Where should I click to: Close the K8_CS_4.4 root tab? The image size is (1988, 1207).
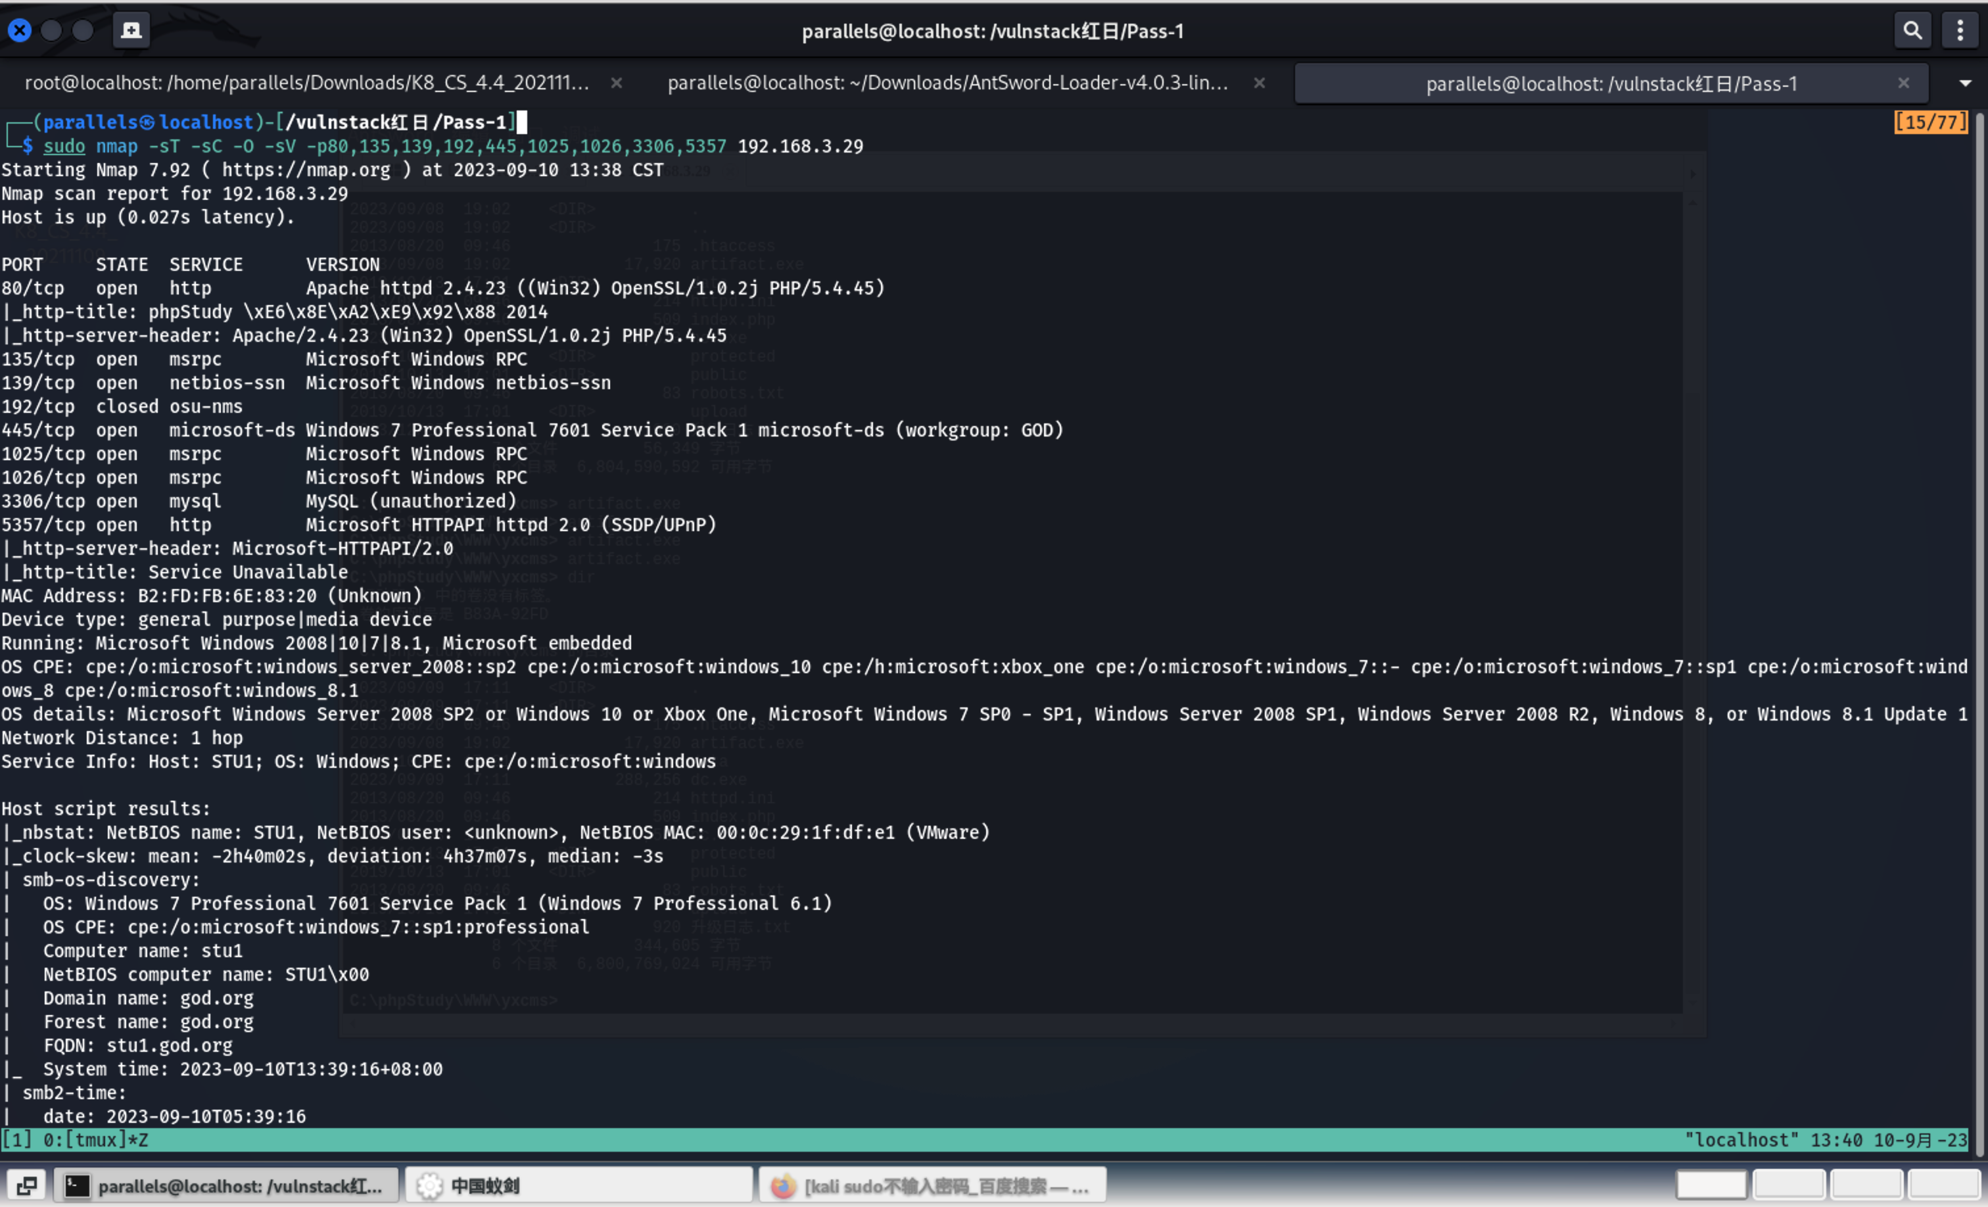(617, 83)
